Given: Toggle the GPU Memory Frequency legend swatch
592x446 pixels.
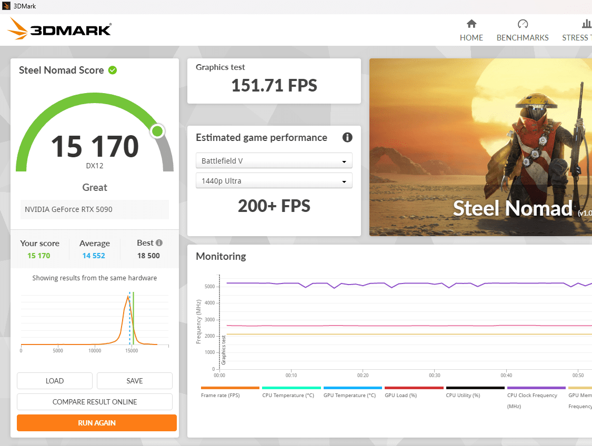Looking at the screenshot, I should pyautogui.click(x=580, y=388).
